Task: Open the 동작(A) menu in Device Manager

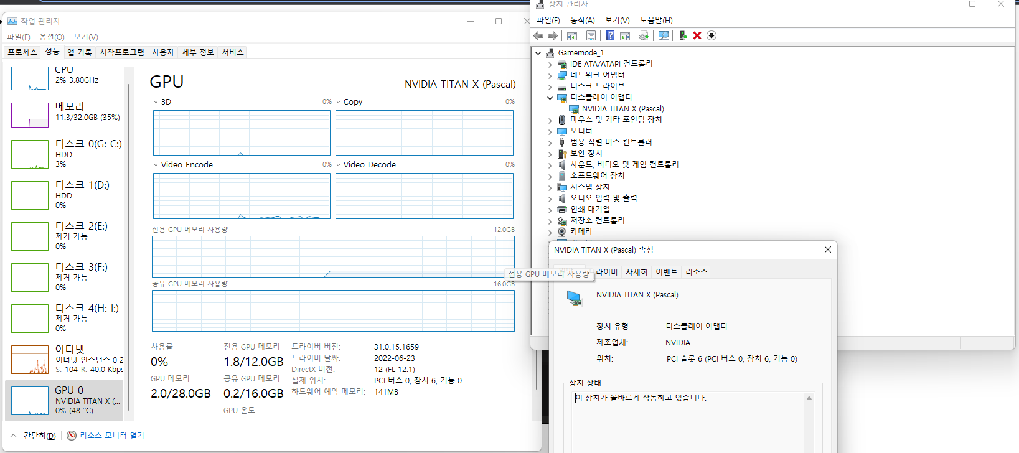Action: pos(583,20)
